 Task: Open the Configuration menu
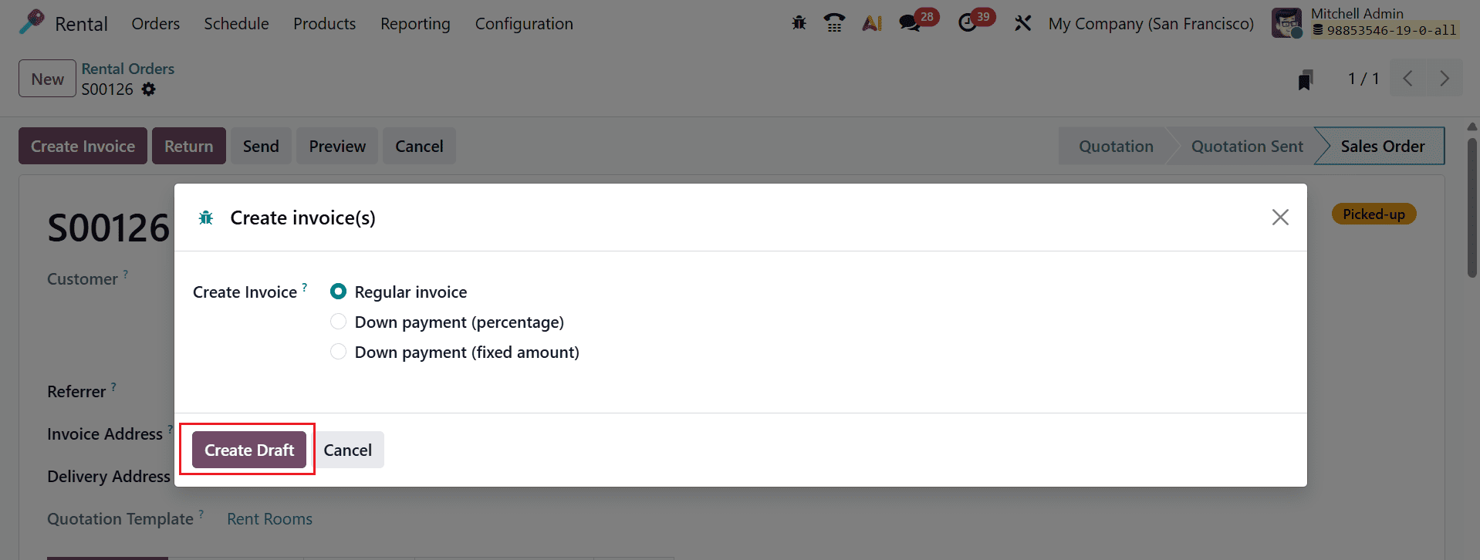[x=524, y=23]
